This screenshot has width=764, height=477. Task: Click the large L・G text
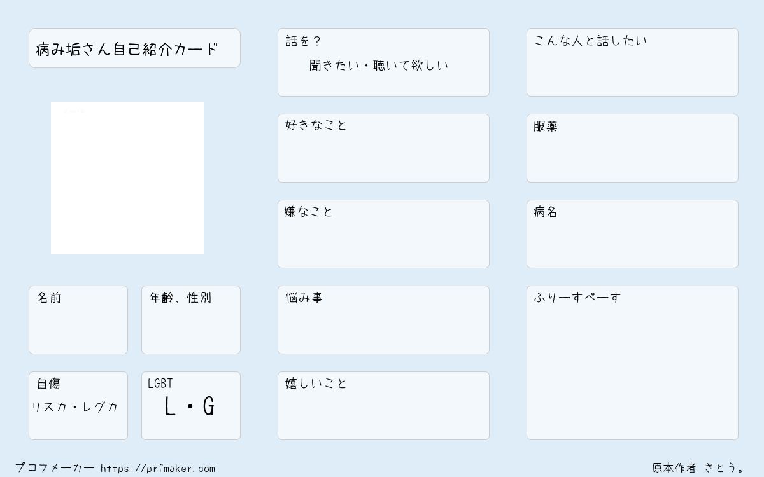190,406
